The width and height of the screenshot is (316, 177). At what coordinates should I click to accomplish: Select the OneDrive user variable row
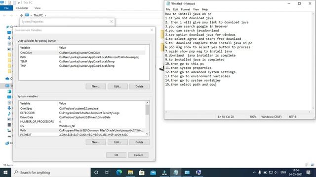[82, 53]
